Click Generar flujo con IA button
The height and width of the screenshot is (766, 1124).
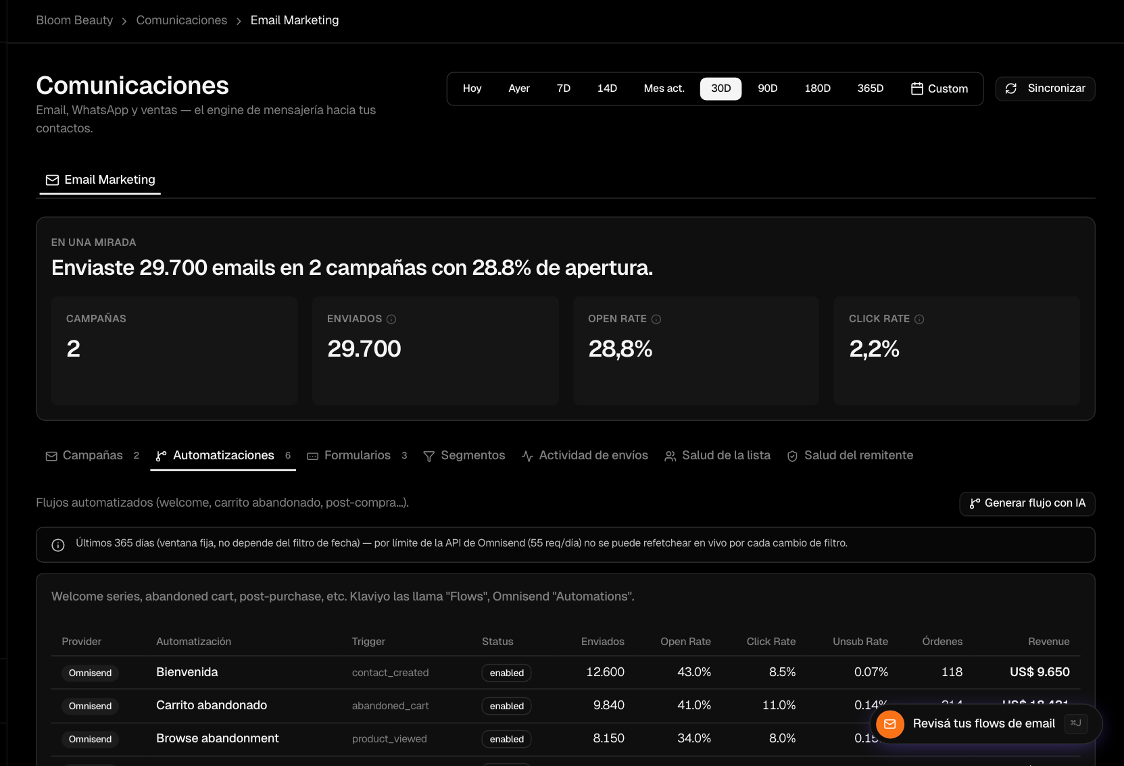click(1027, 503)
